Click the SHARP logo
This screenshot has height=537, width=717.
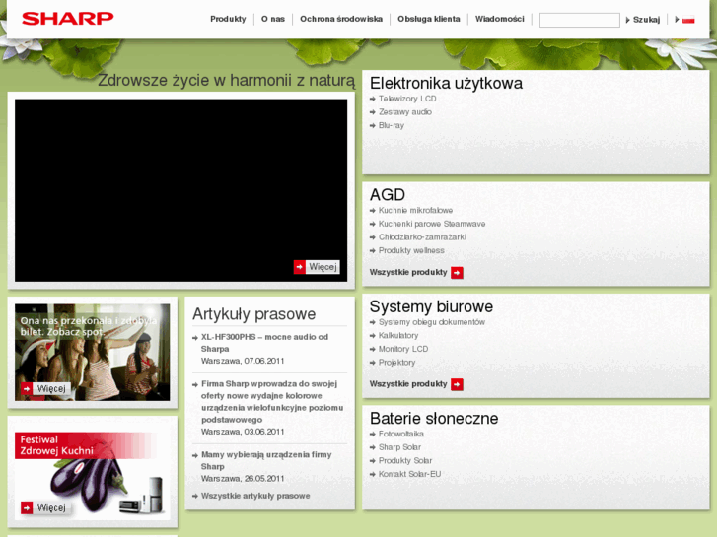(x=68, y=19)
